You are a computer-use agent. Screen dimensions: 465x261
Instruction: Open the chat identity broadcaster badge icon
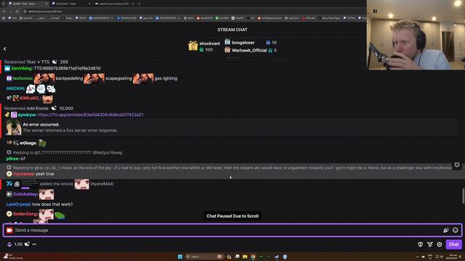(x=9, y=231)
